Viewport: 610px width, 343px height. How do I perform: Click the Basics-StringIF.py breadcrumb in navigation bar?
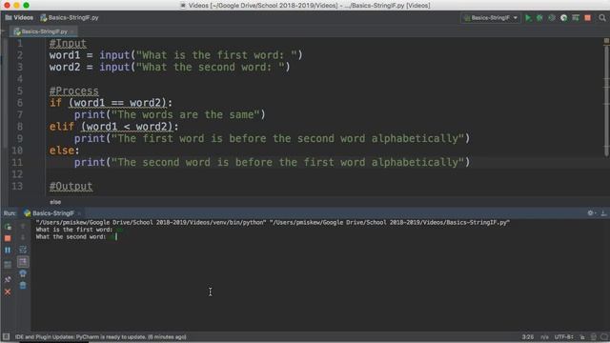click(x=70, y=17)
